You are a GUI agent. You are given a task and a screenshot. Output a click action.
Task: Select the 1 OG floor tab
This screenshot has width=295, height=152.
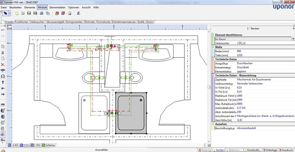[x=36, y=145]
